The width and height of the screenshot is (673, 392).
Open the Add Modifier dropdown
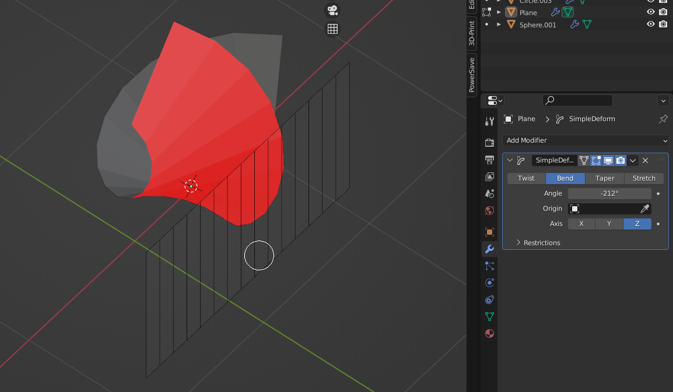[586, 140]
